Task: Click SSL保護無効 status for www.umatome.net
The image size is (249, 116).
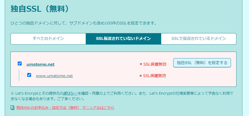Action: click(x=155, y=76)
